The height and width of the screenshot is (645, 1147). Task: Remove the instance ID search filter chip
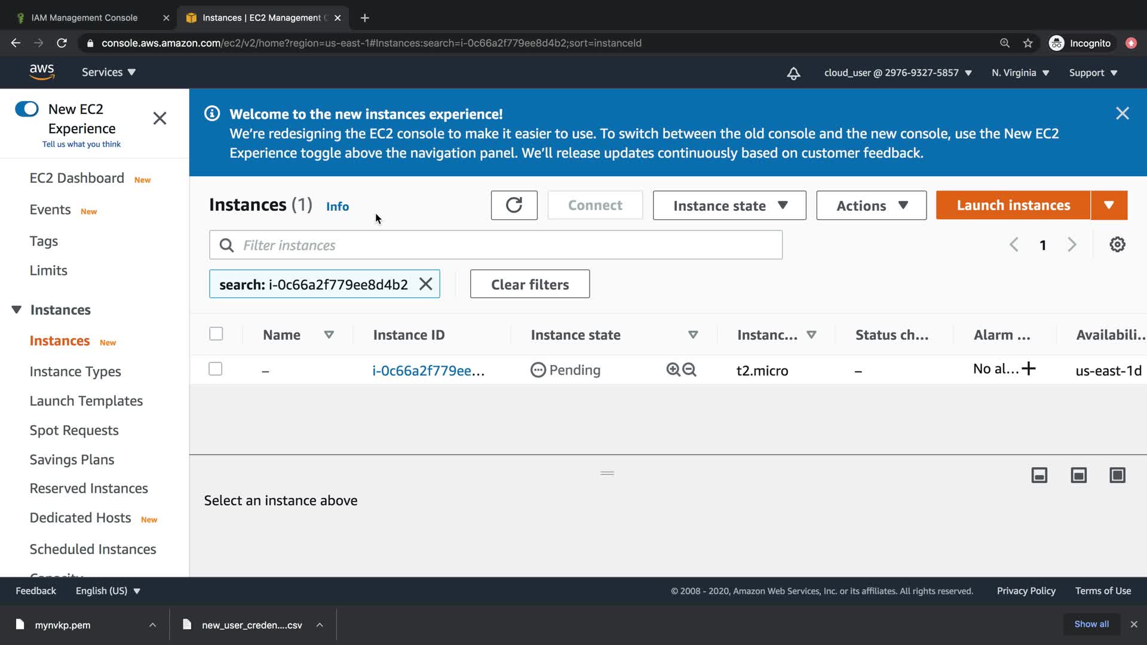point(425,284)
